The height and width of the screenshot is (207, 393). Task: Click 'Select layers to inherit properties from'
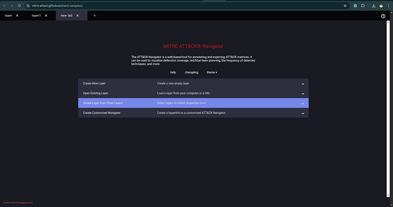click(x=181, y=103)
